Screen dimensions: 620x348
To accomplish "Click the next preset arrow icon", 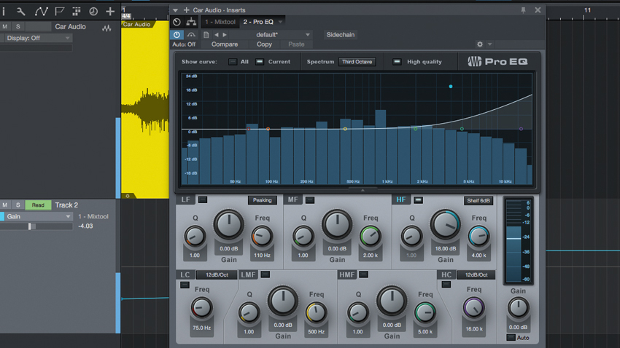I will pos(225,35).
